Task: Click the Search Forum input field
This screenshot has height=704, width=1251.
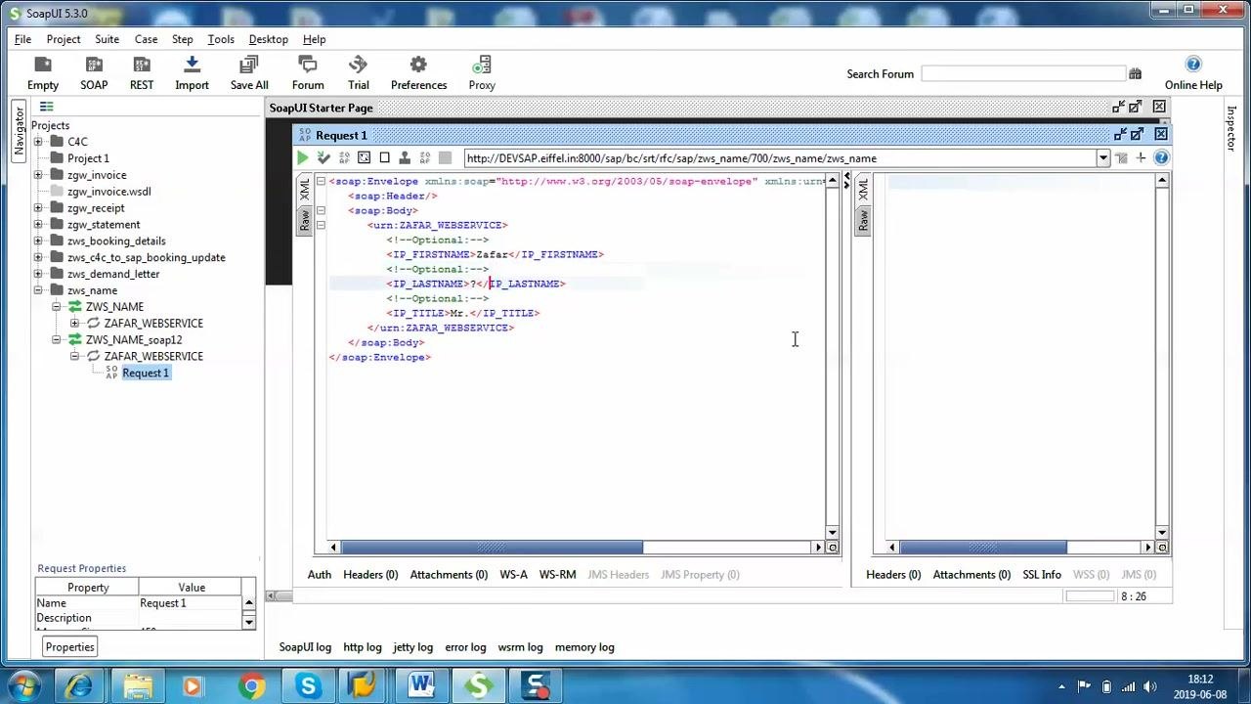Action: tap(1023, 74)
